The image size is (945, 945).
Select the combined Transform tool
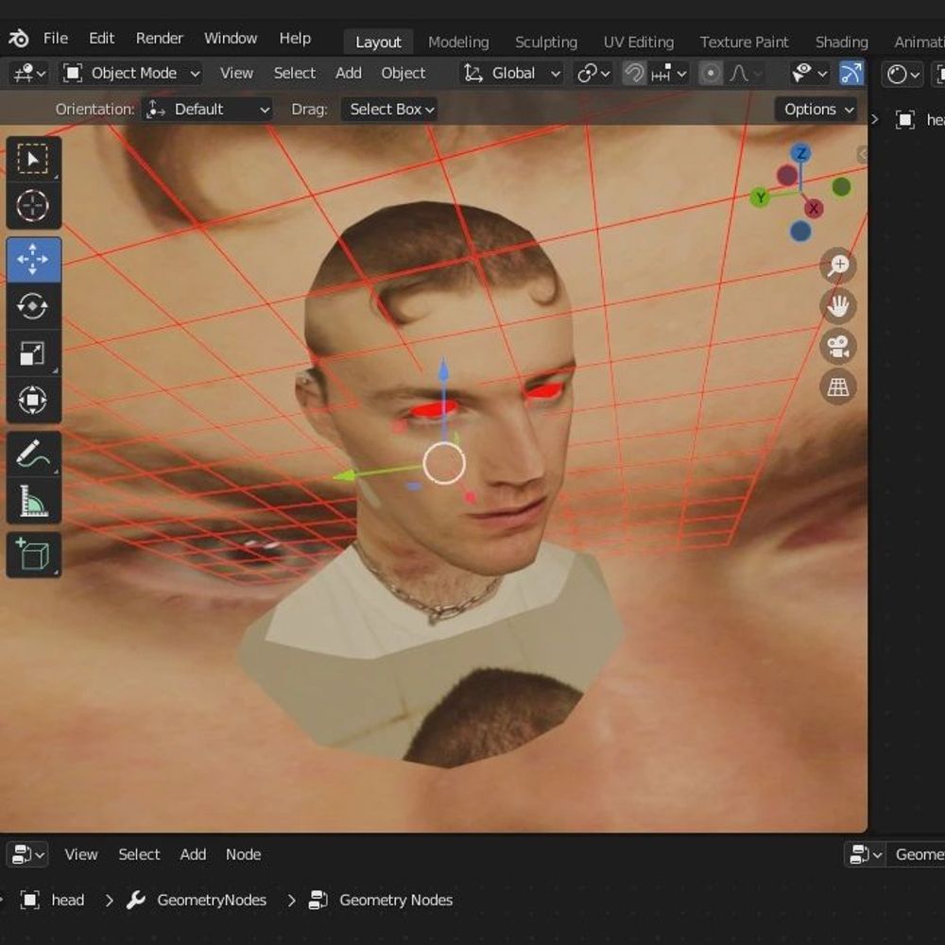(33, 400)
